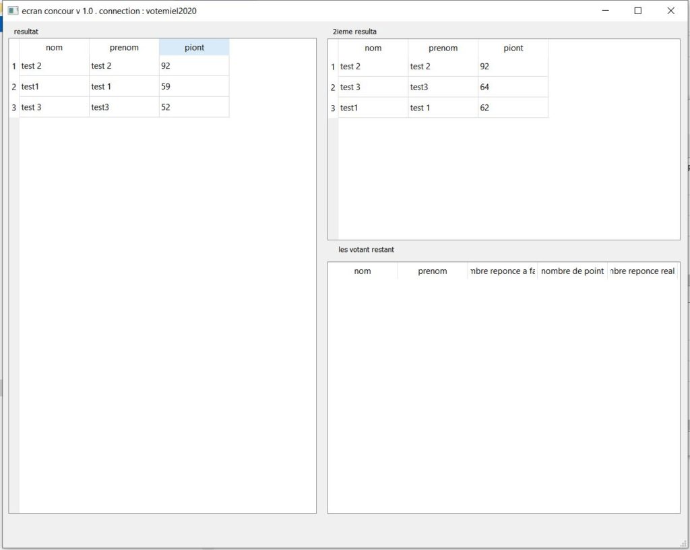Click nom header in 2ieme resulta table

(x=373, y=48)
